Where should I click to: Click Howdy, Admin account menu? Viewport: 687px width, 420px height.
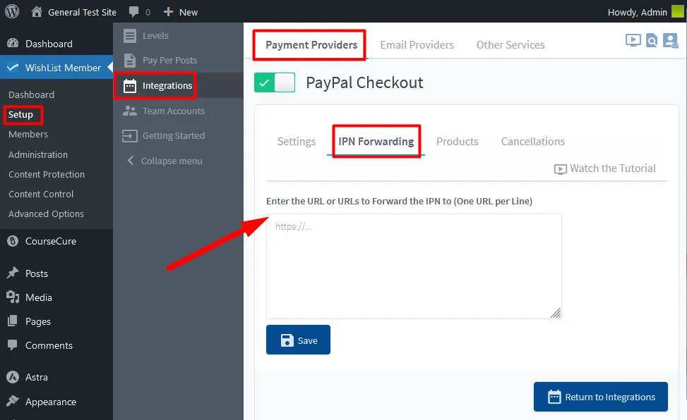pyautogui.click(x=637, y=12)
